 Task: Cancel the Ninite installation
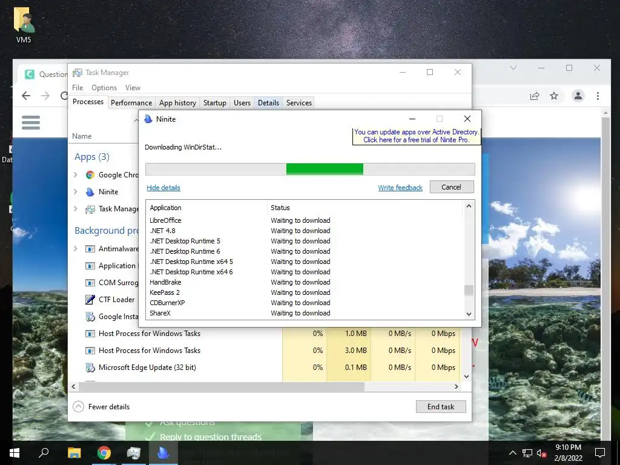pyautogui.click(x=452, y=187)
